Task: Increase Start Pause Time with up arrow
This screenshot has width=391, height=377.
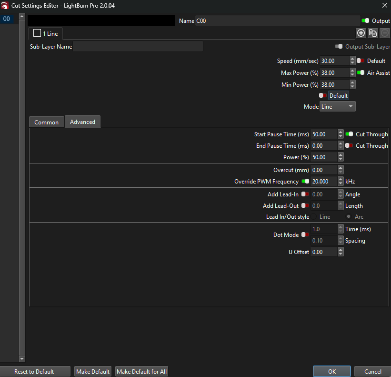Action: (x=341, y=132)
